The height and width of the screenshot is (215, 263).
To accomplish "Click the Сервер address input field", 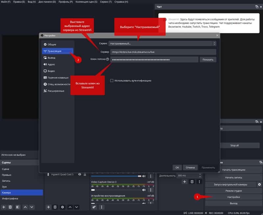I will click(x=163, y=52).
